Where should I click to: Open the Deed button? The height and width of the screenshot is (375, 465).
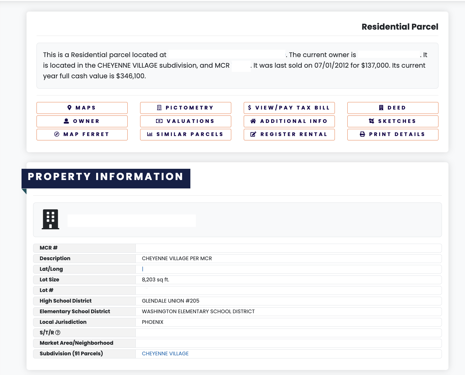pos(393,108)
